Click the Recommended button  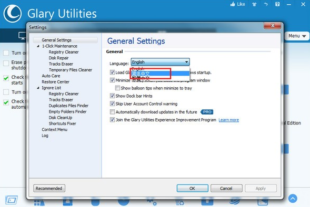tap(49, 189)
